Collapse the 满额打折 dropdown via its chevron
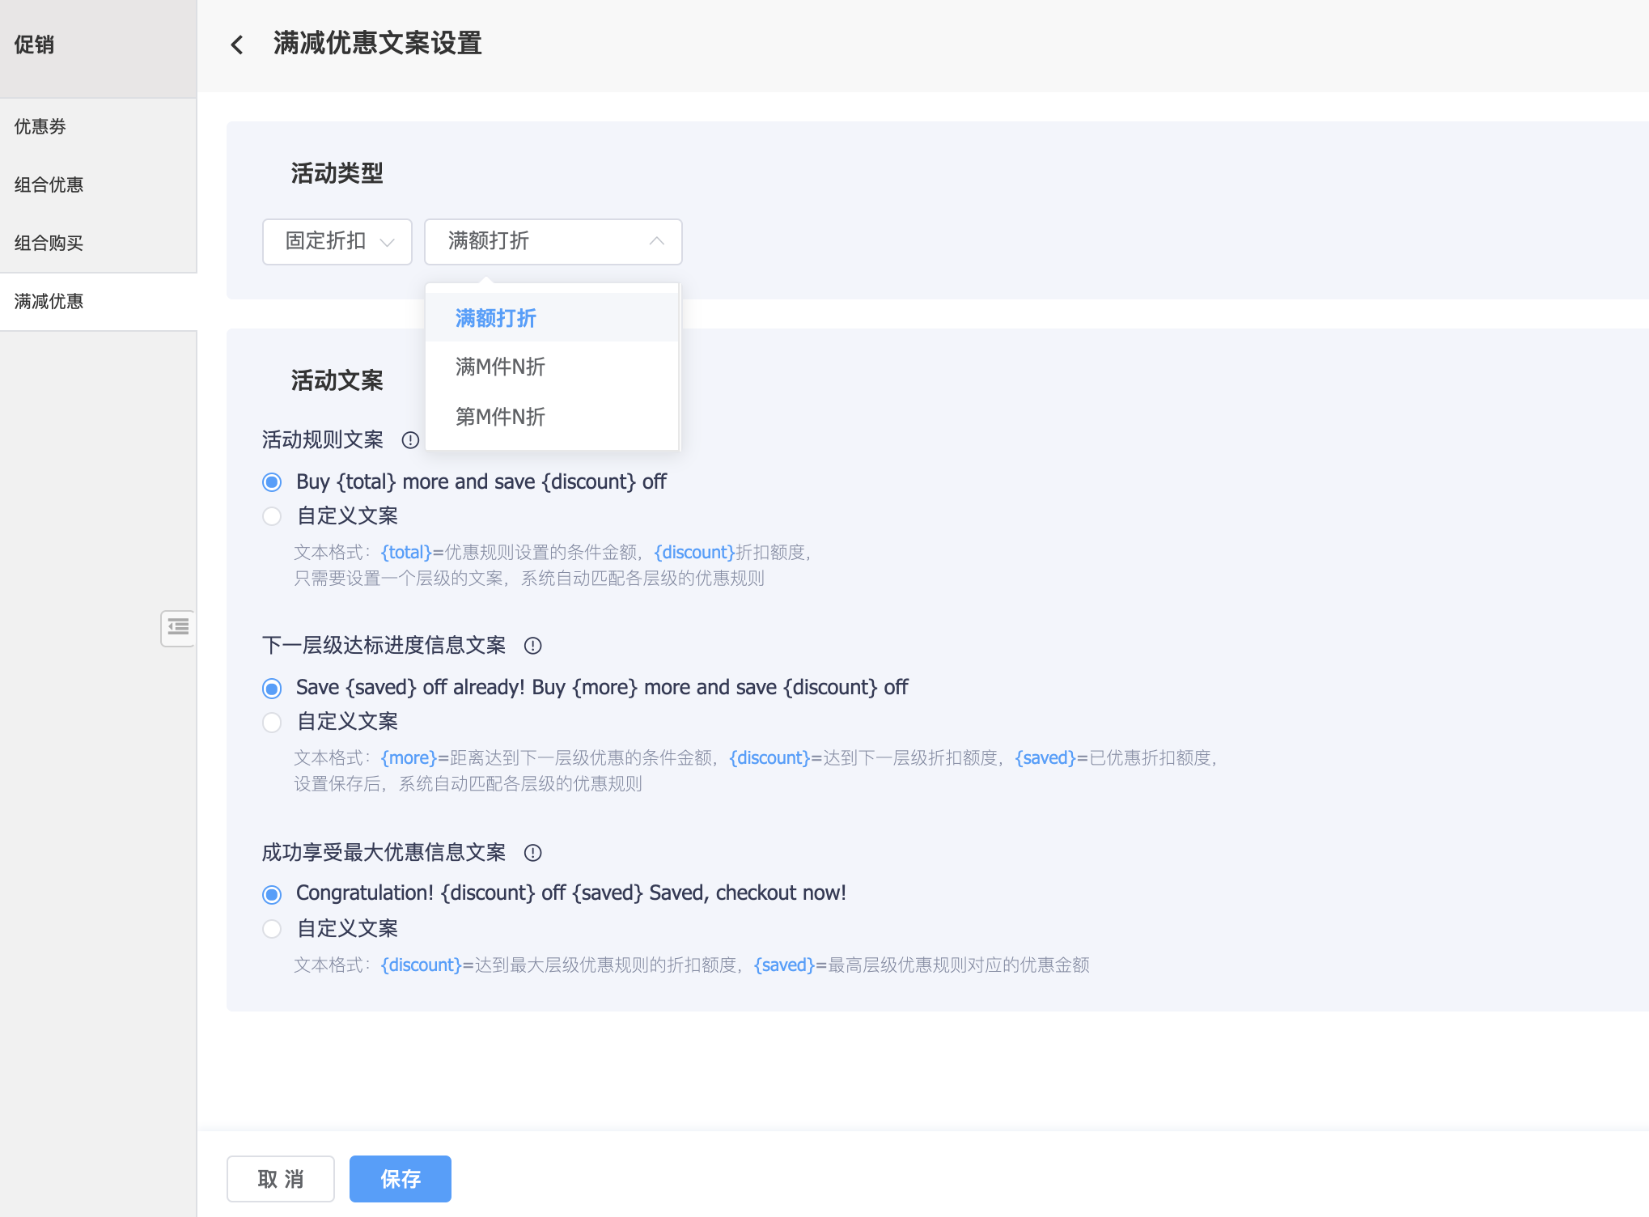Viewport: 1649px width, 1217px height. point(656,241)
